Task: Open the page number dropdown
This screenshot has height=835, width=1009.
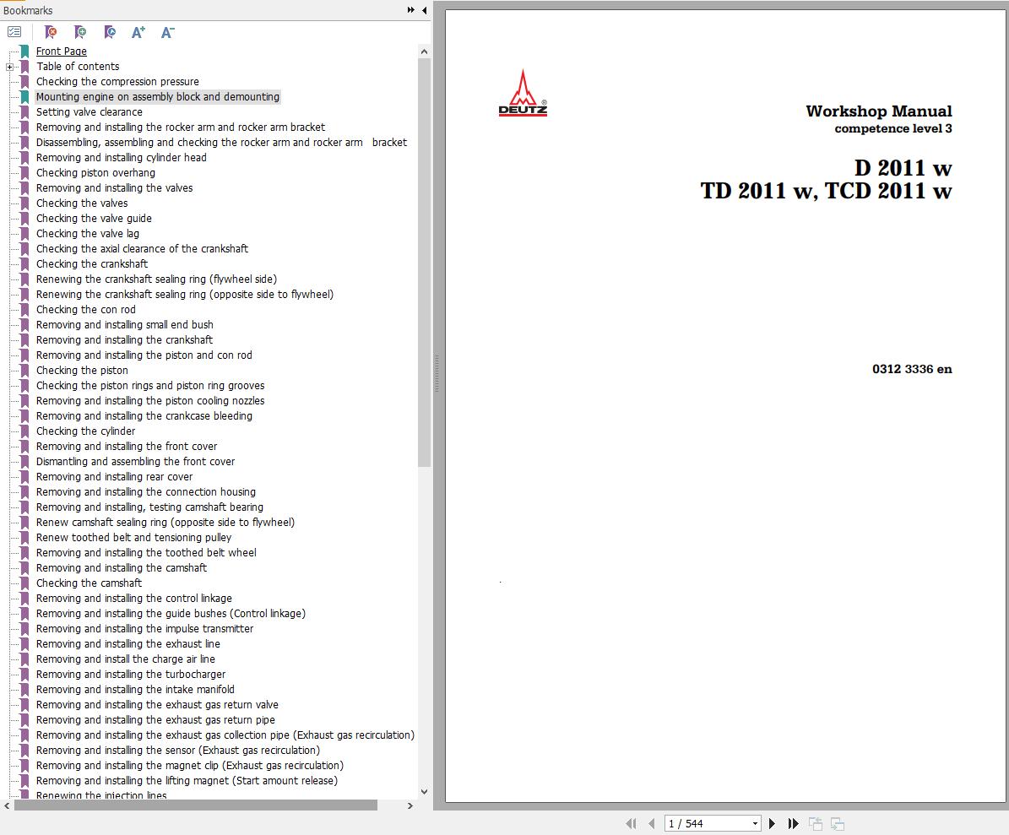Action: coord(755,823)
